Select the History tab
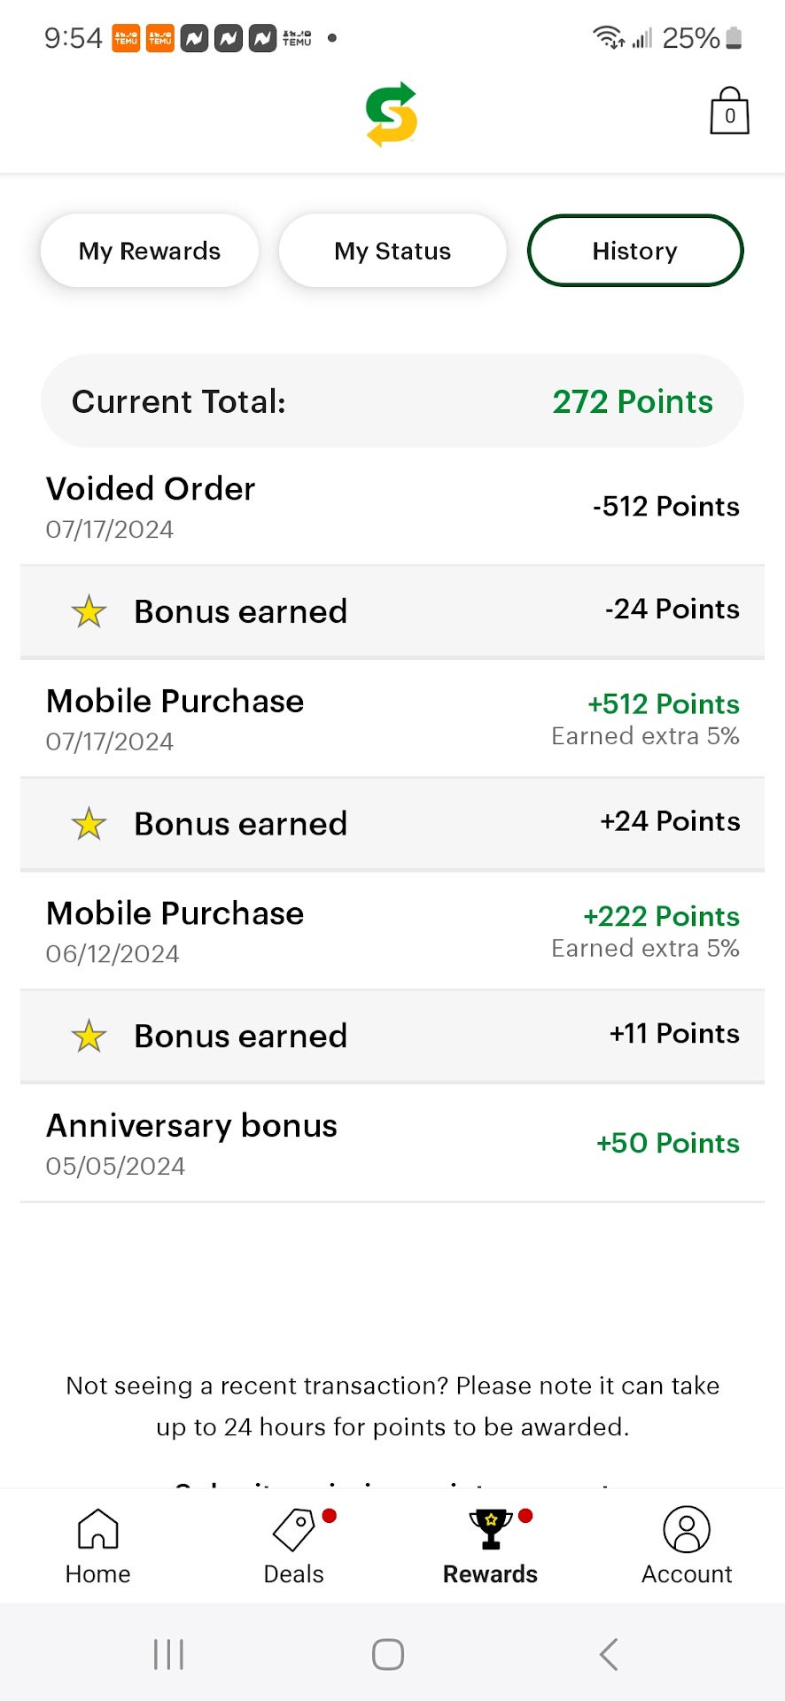This screenshot has height=1701, width=785. pos(635,251)
